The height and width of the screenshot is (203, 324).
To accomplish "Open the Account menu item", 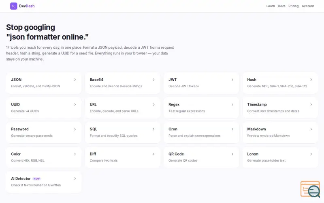I will pos(308,6).
